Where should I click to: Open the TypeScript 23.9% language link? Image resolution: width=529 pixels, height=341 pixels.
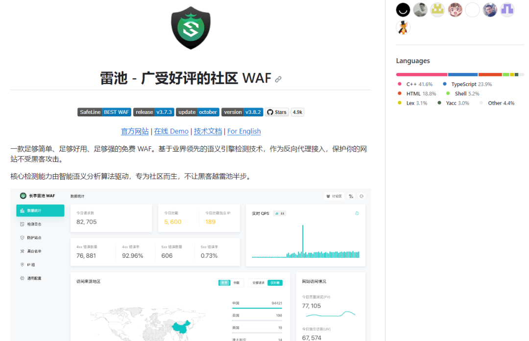coord(468,84)
